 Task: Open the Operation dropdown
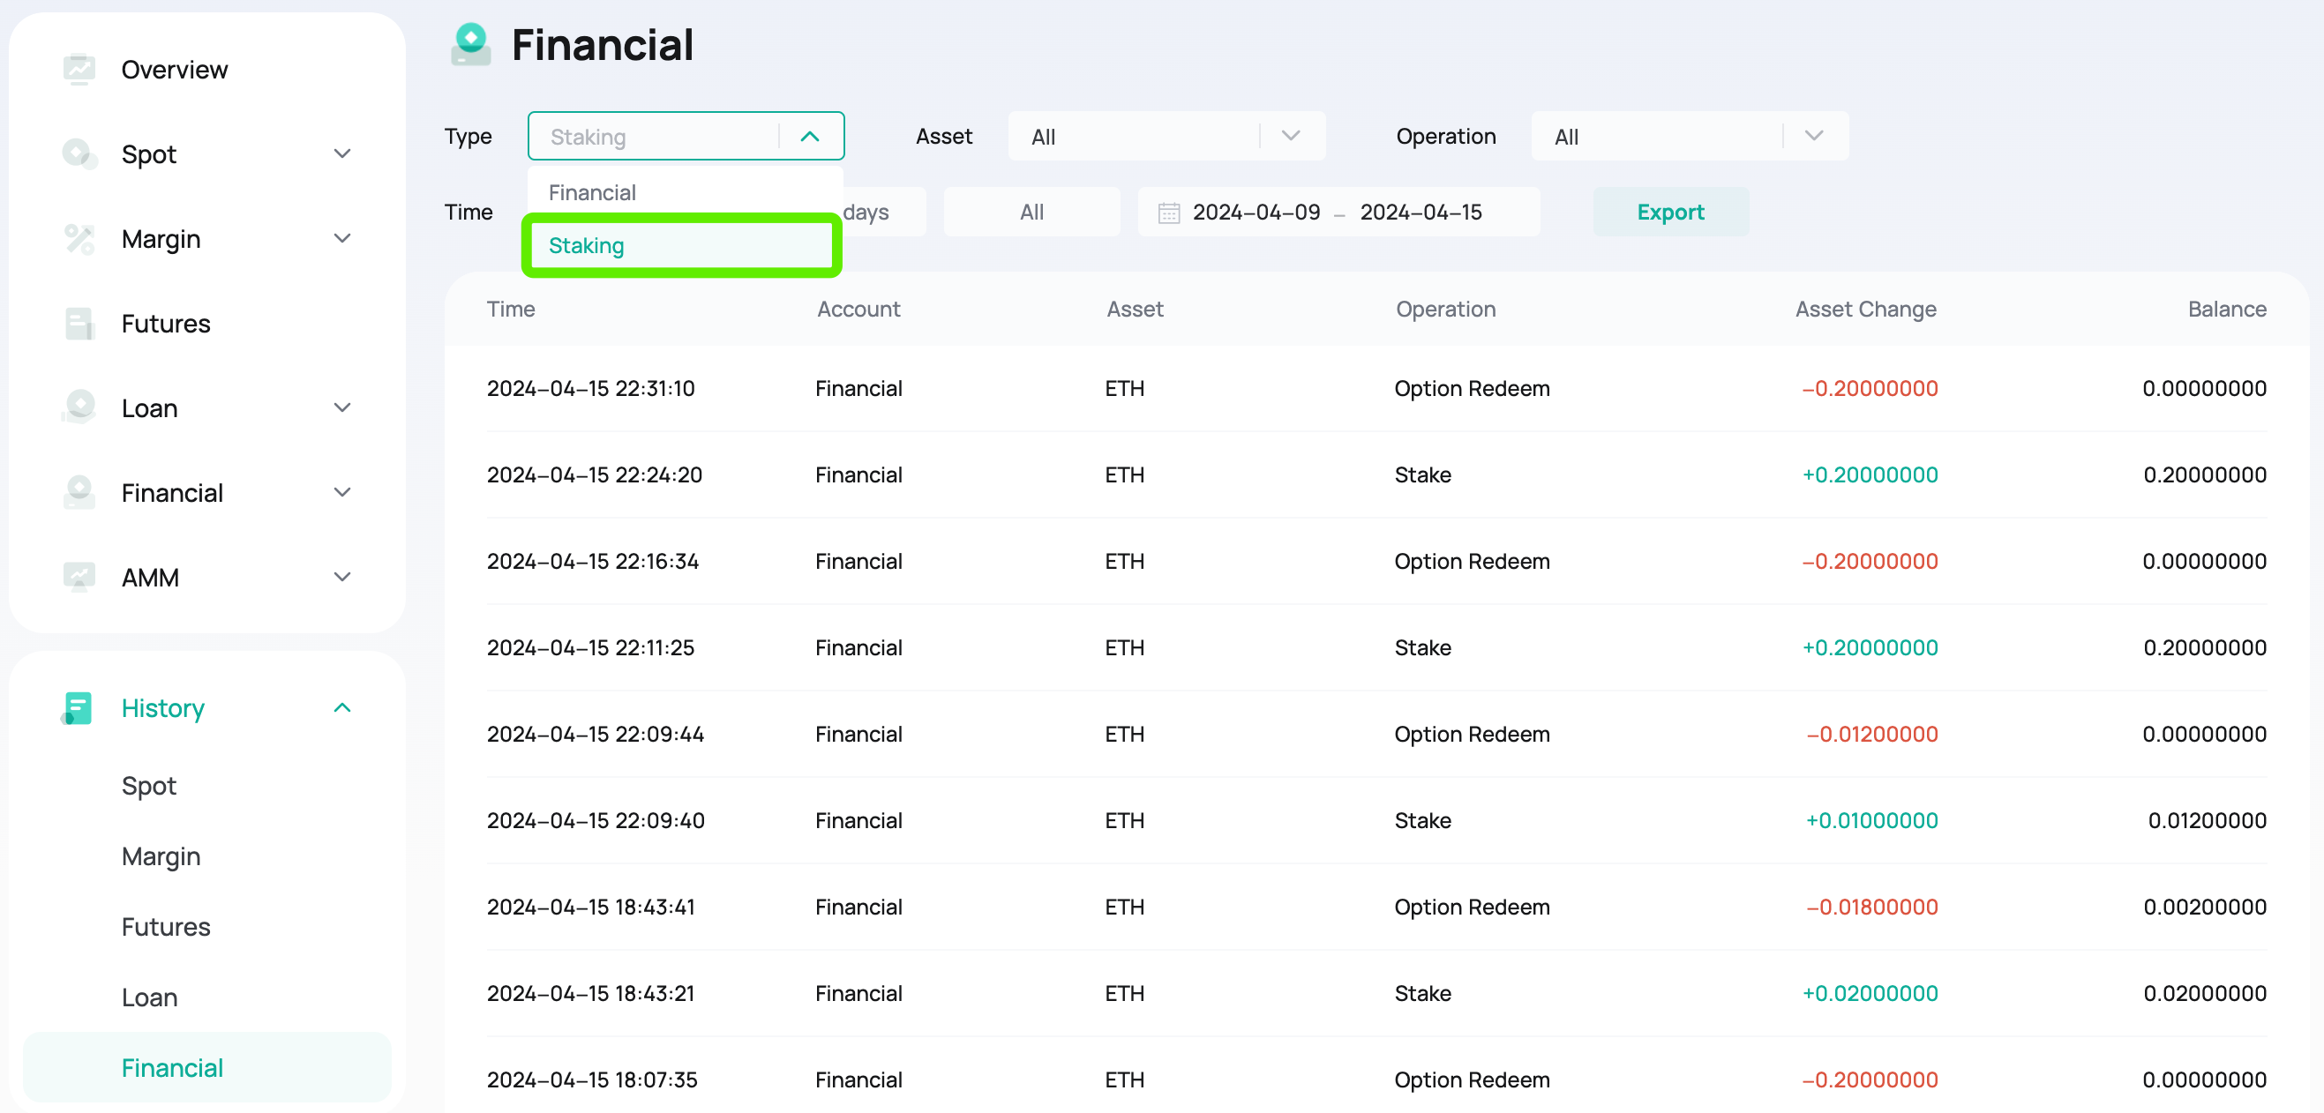click(x=1689, y=136)
